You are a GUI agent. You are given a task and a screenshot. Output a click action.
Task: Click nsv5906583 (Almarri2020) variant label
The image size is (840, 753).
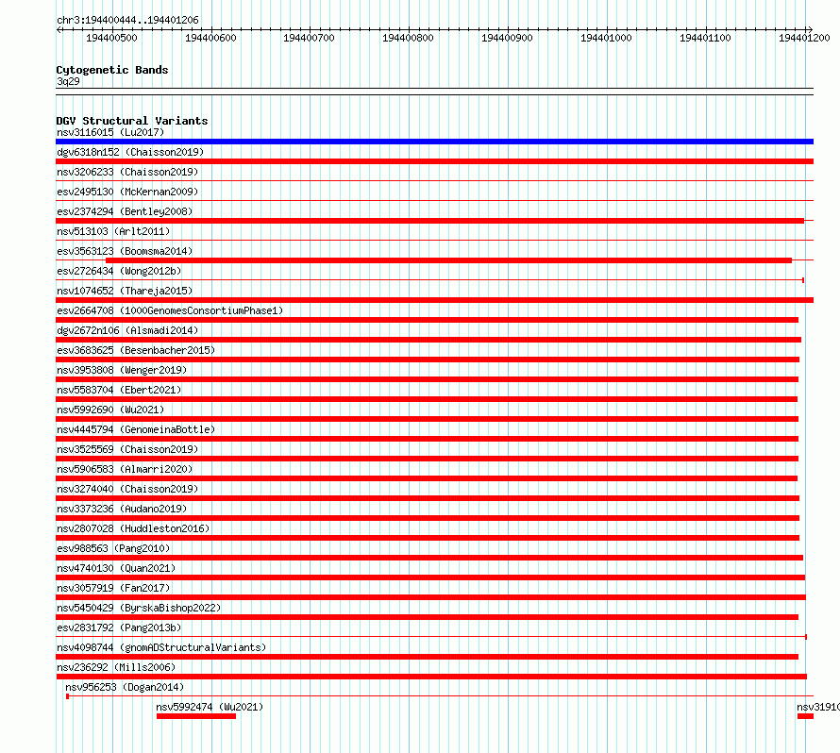pos(125,469)
